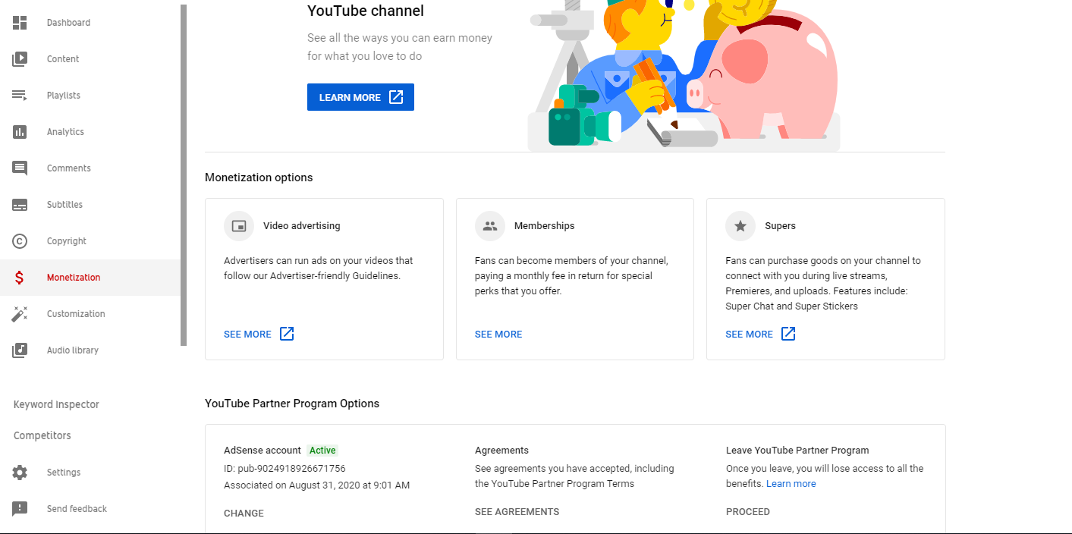The width and height of the screenshot is (1072, 534).
Task: Click the Content play icon in sidebar
Action: point(20,59)
